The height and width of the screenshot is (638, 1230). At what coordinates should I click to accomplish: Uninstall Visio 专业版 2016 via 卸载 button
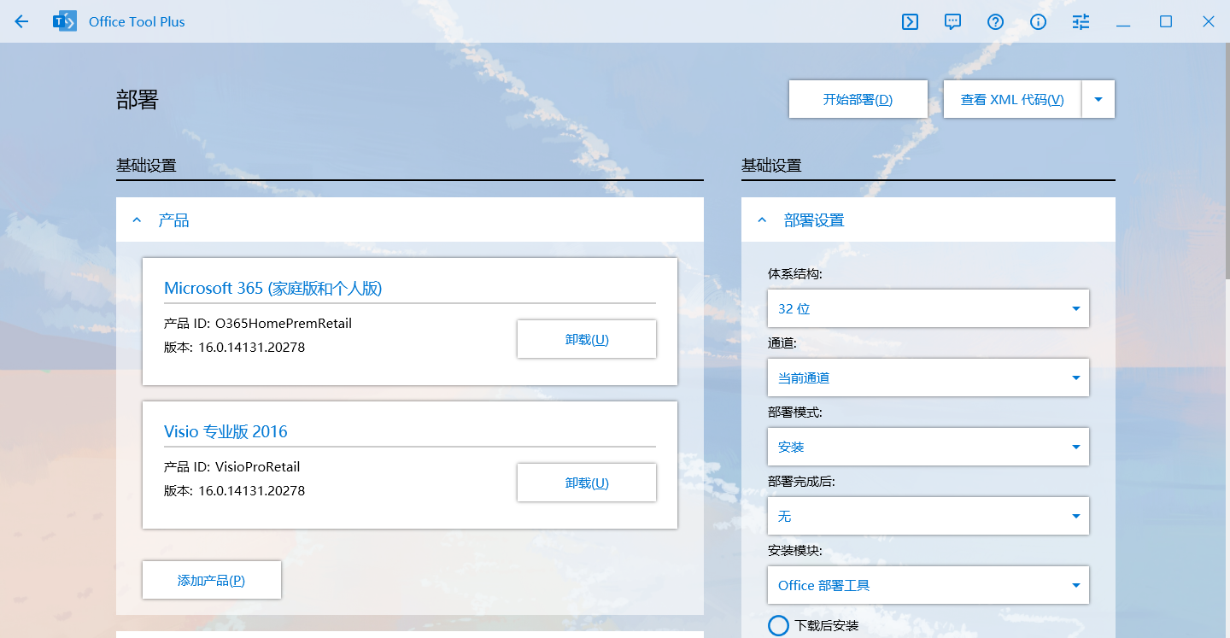[x=587, y=483]
